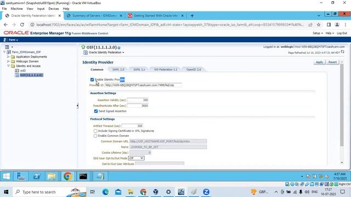Click host Windows Start button

[x=6, y=192]
